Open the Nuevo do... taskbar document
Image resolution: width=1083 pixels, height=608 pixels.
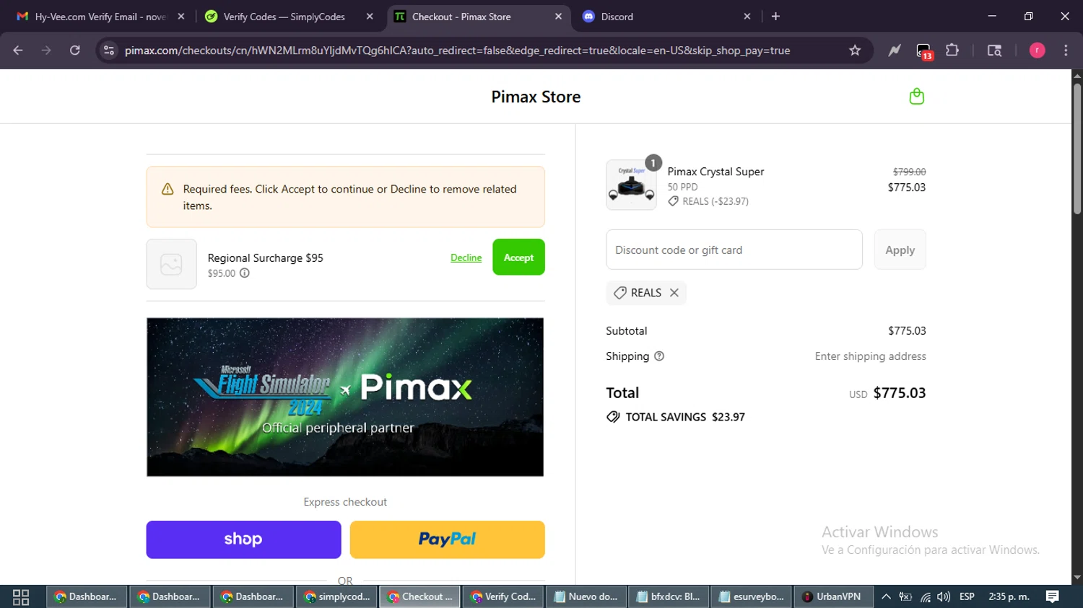point(586,597)
